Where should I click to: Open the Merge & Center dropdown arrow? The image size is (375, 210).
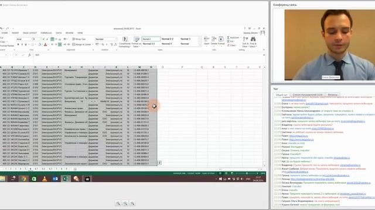93,44
